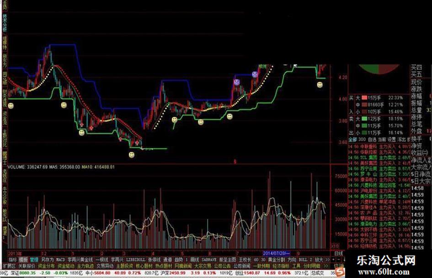The width and height of the screenshot is (432, 278).
Task: Click the rightmost smiley face marker near 4.20
Action: point(320,85)
